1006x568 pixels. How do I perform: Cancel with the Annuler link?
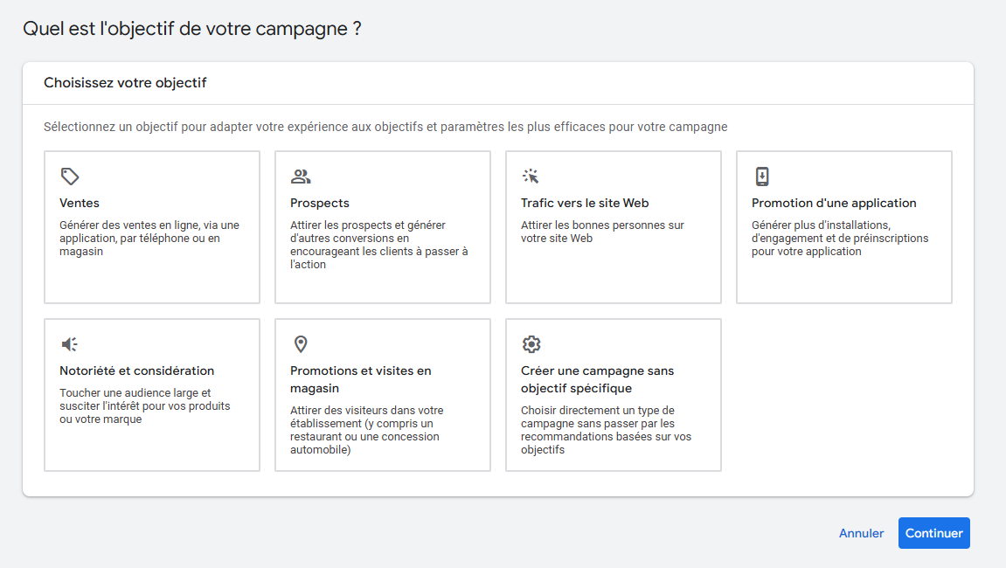coord(861,533)
